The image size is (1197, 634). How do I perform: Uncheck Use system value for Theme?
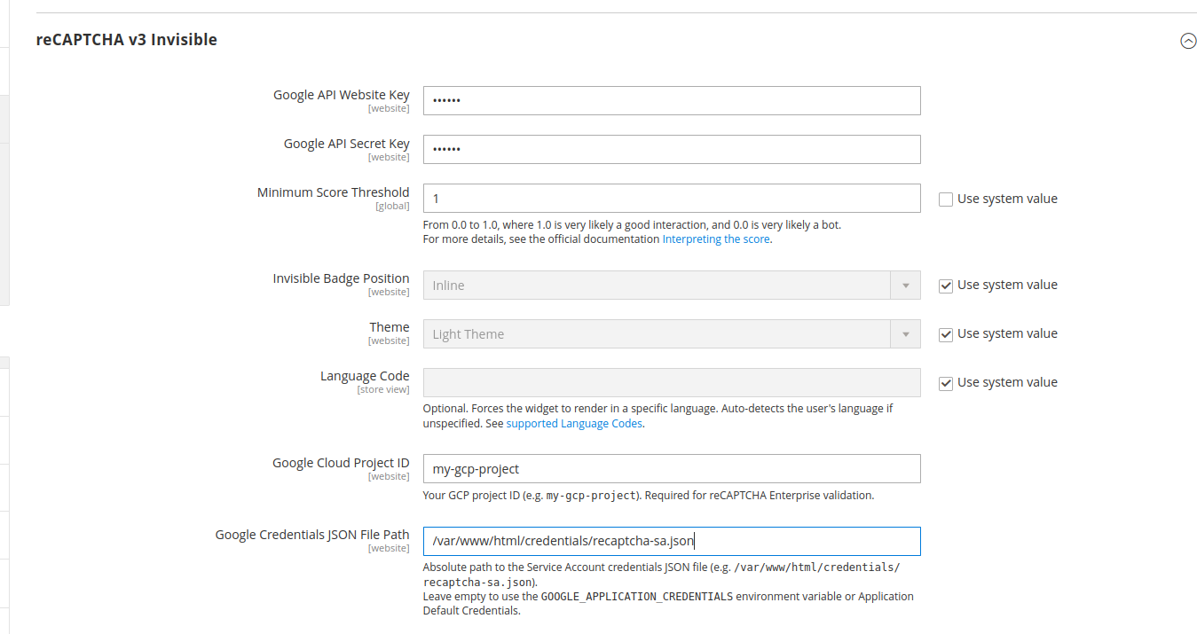[945, 333]
